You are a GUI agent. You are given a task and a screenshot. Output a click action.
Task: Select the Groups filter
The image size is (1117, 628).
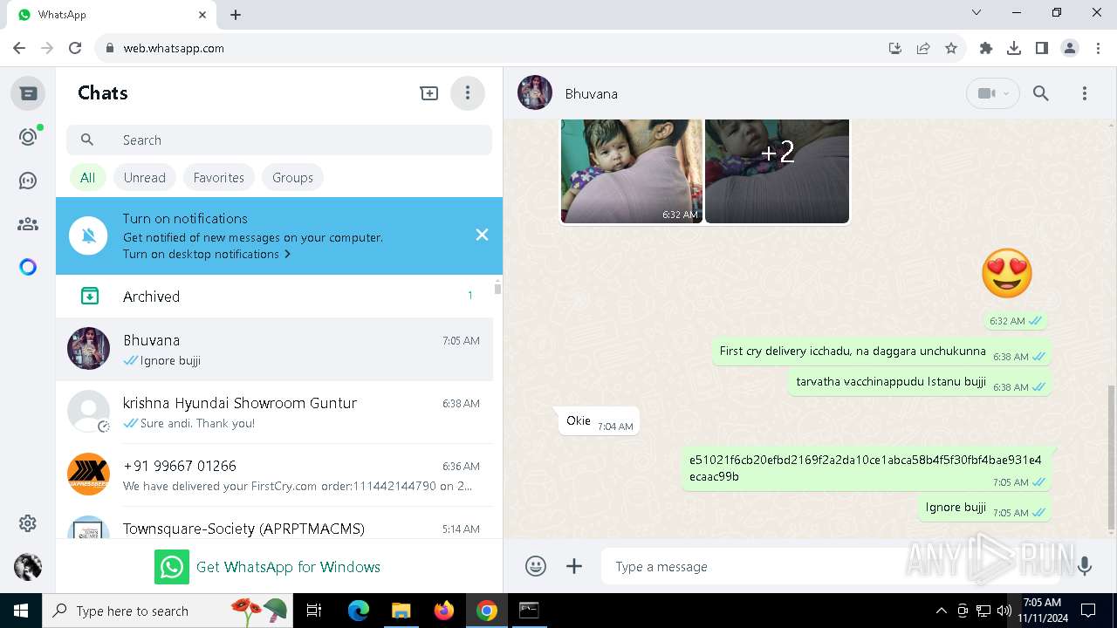pyautogui.click(x=292, y=177)
